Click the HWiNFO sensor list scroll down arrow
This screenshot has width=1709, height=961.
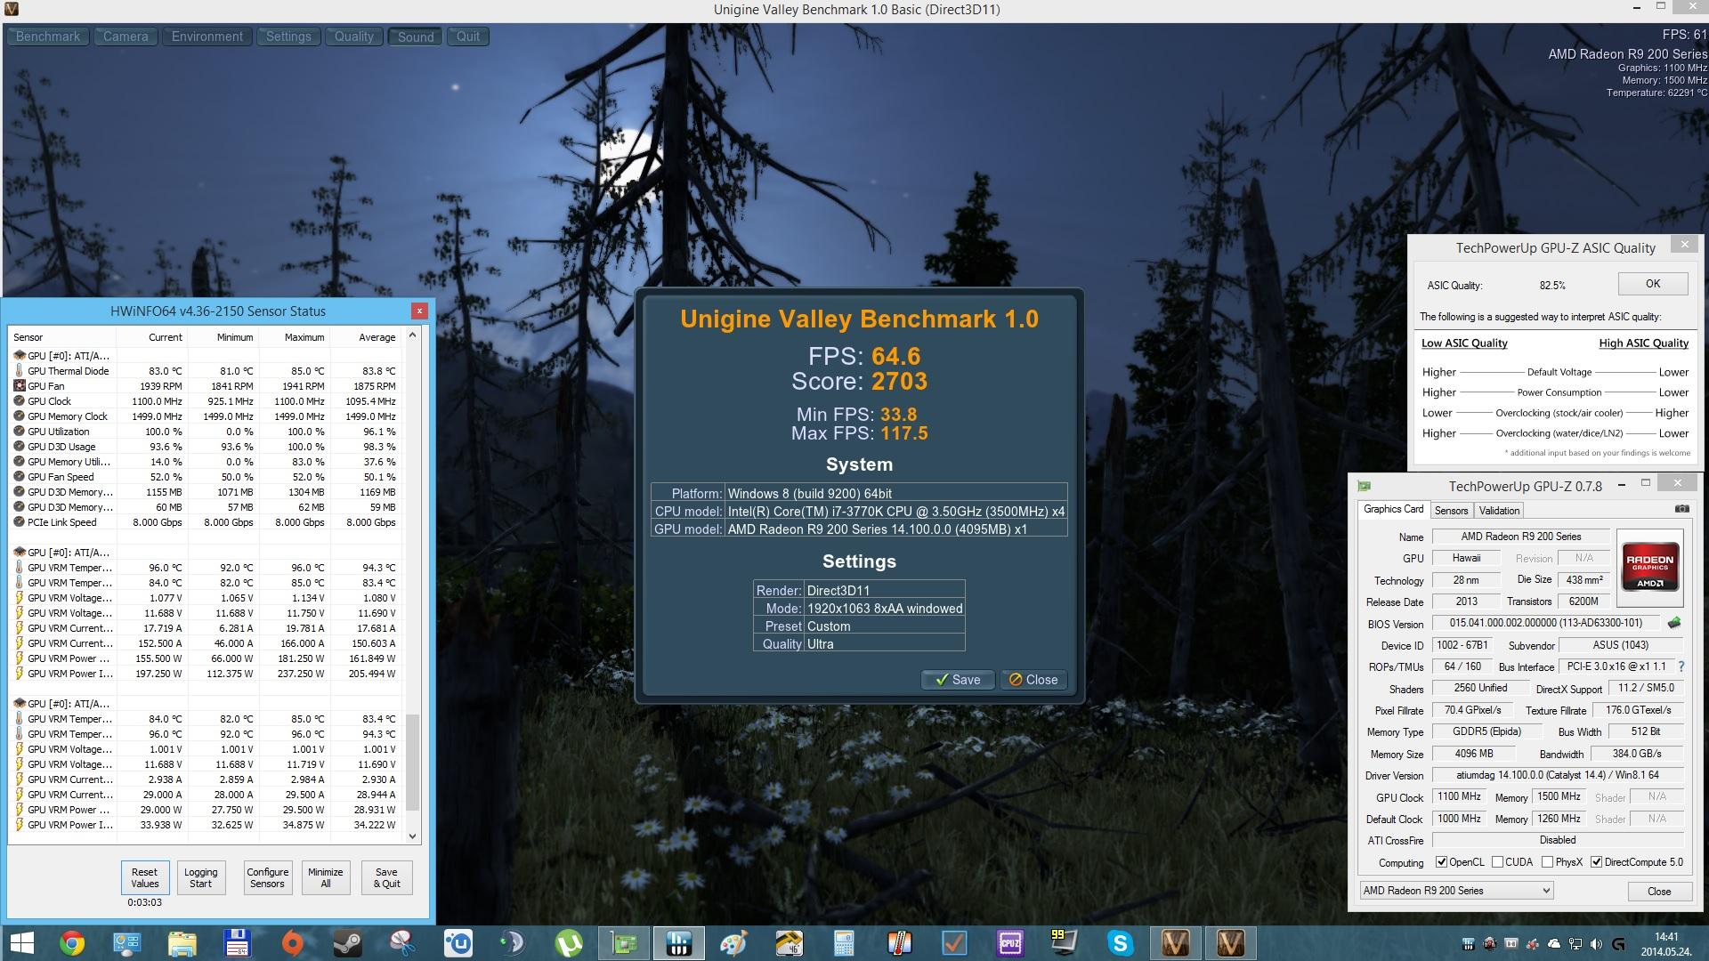click(412, 836)
